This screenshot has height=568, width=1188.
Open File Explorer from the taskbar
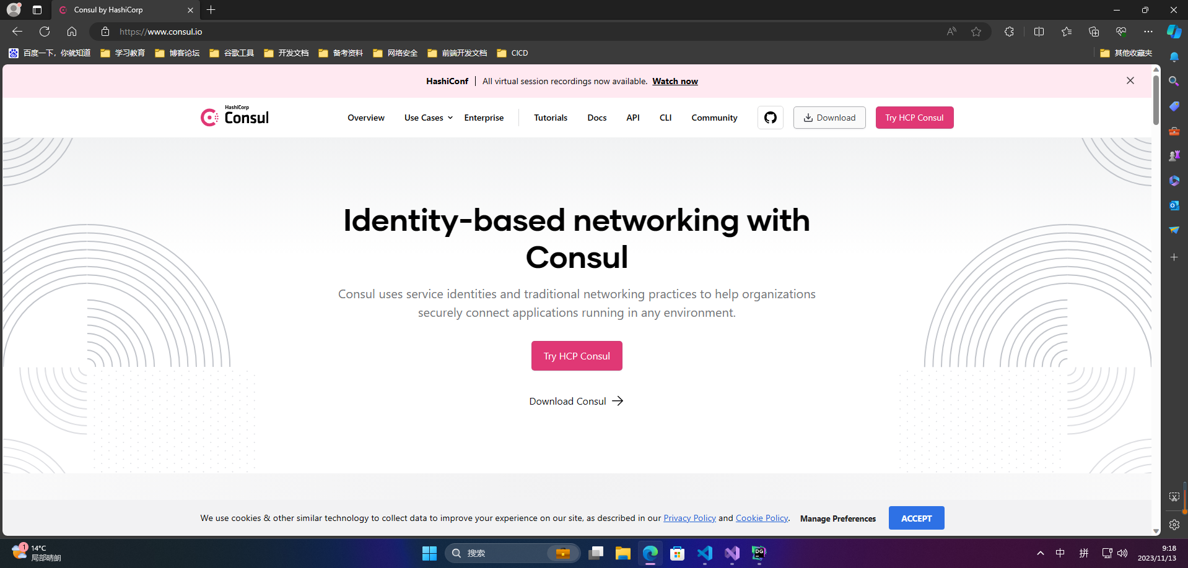pos(622,553)
